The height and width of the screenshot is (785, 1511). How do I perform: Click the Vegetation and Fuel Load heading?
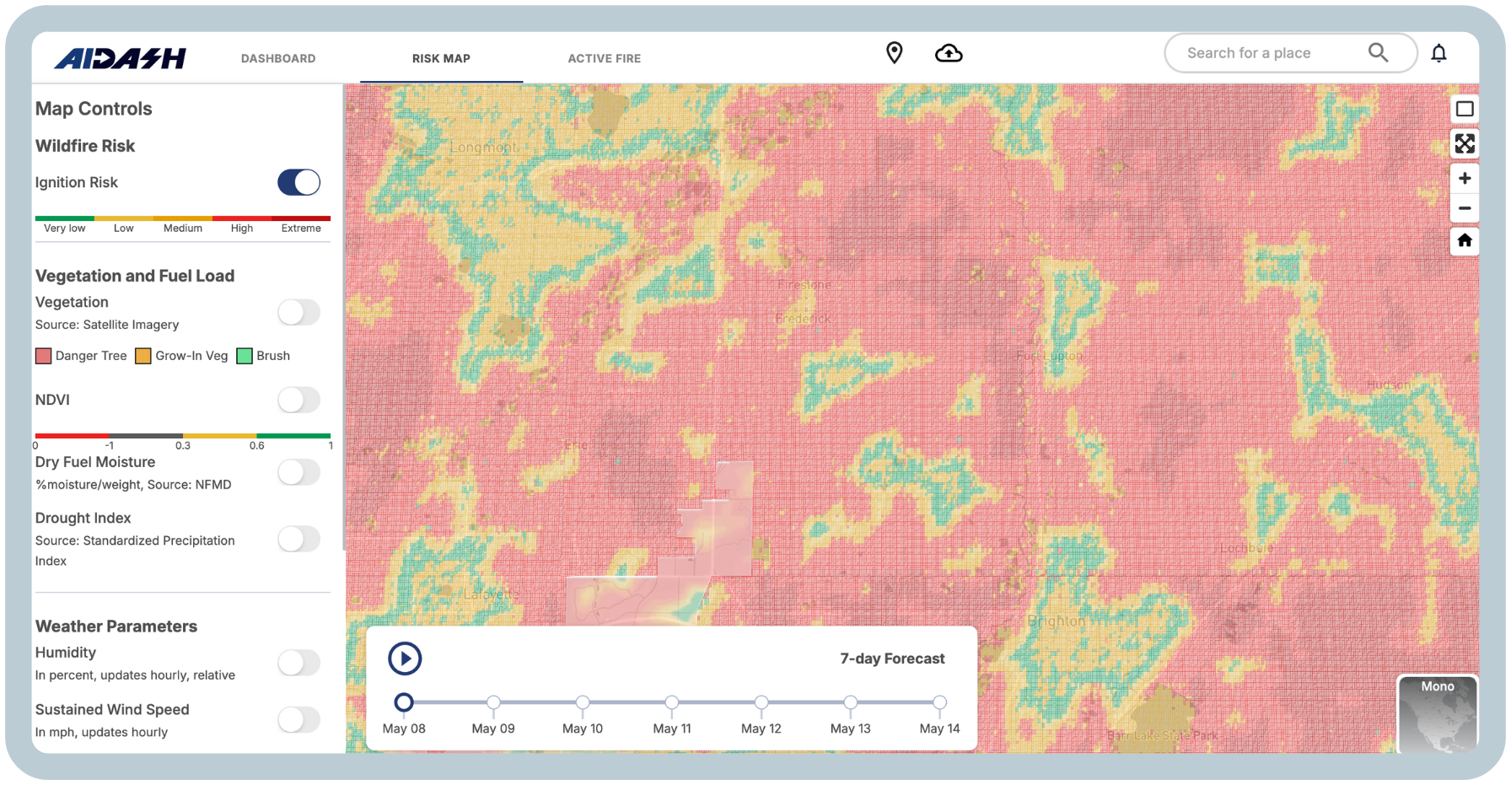coord(135,276)
